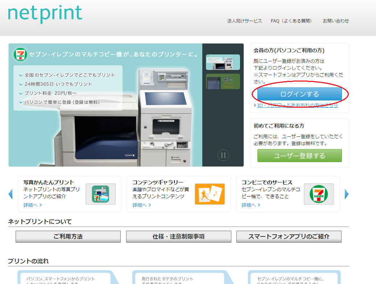Open 法人向けサービス menu link
The width and height of the screenshot is (376, 284).
point(245,21)
